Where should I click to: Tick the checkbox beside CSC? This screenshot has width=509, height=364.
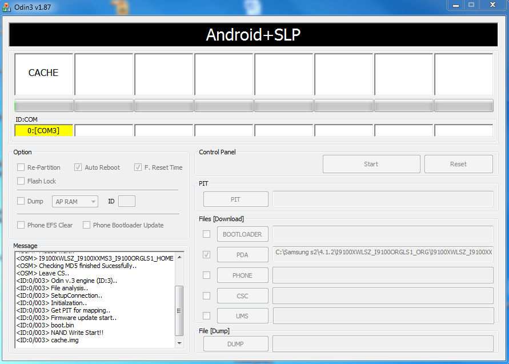[x=206, y=295]
